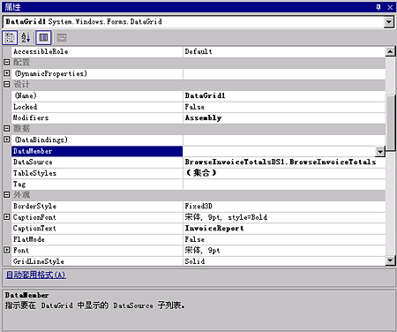Close the properties window
Viewport: 397px width, 332px height.
(x=390, y=7)
